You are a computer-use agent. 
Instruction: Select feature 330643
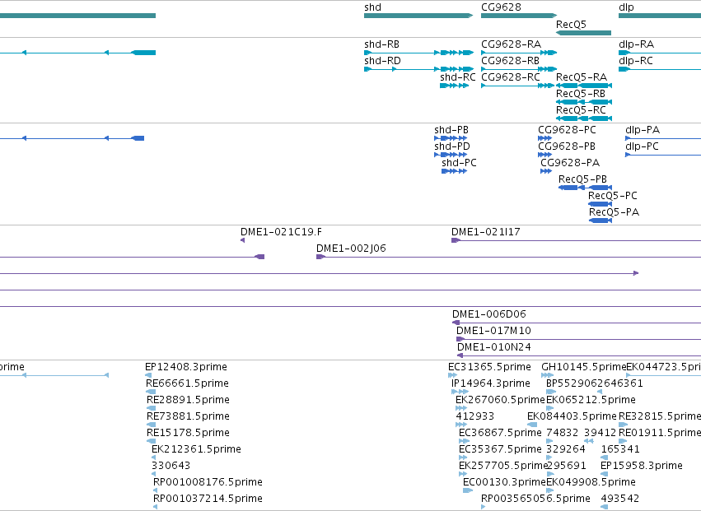[x=154, y=474]
